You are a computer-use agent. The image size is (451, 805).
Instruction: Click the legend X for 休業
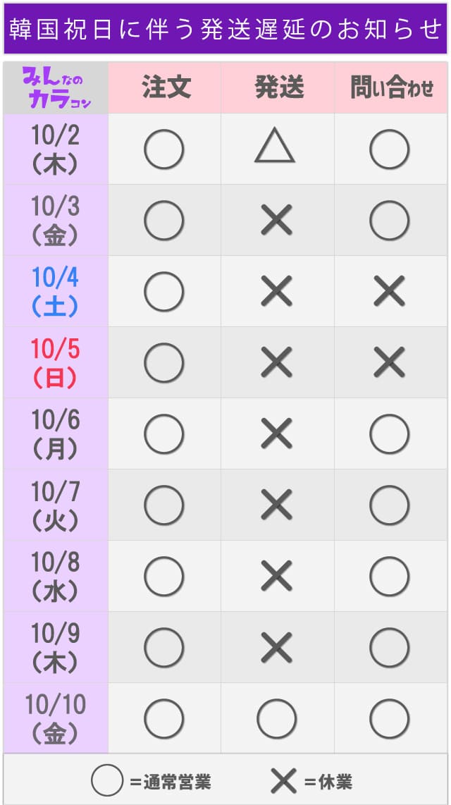(x=284, y=781)
